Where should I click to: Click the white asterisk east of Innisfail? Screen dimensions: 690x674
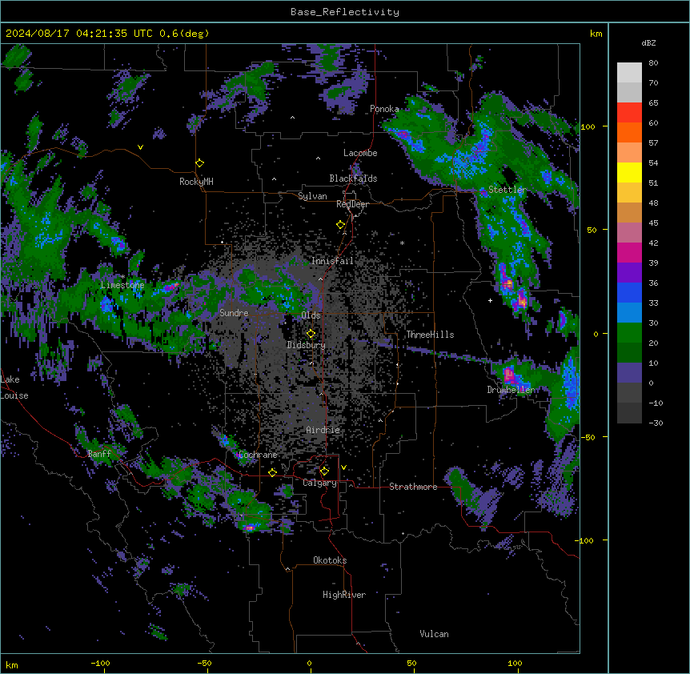402,243
